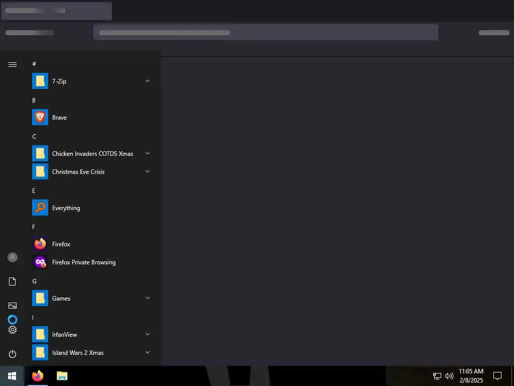Click the E letter section header

[x=34, y=190]
